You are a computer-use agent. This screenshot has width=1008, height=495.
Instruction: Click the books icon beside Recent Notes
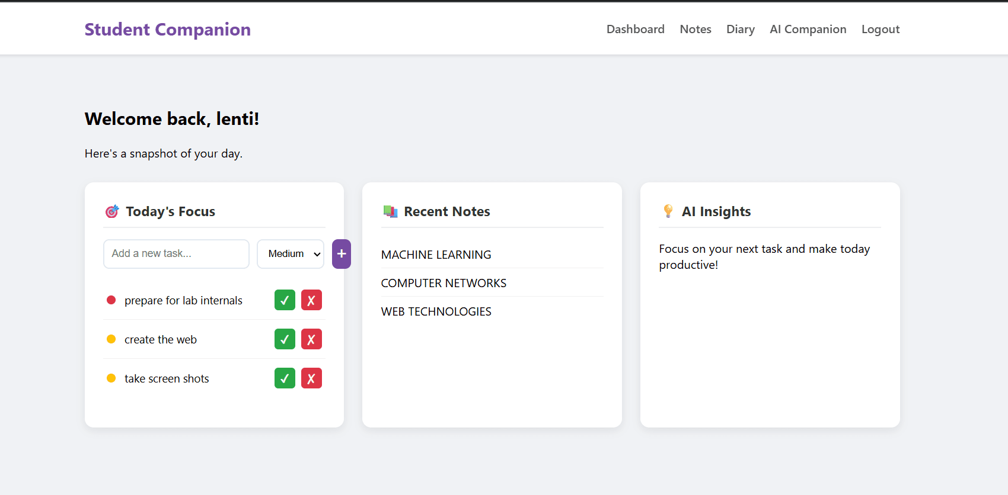(x=390, y=211)
